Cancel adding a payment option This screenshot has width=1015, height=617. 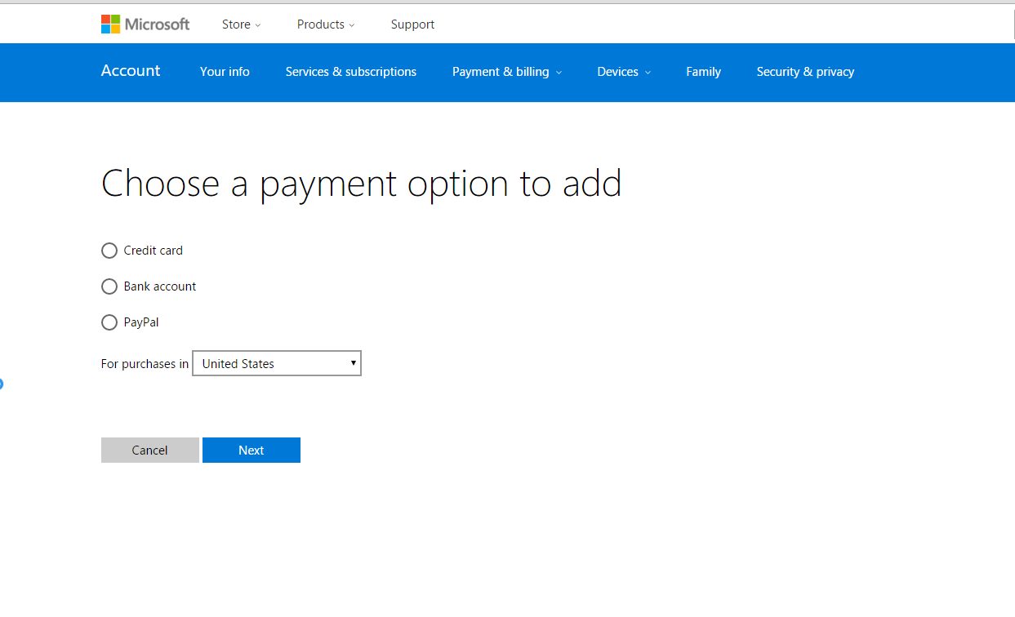[x=150, y=451]
